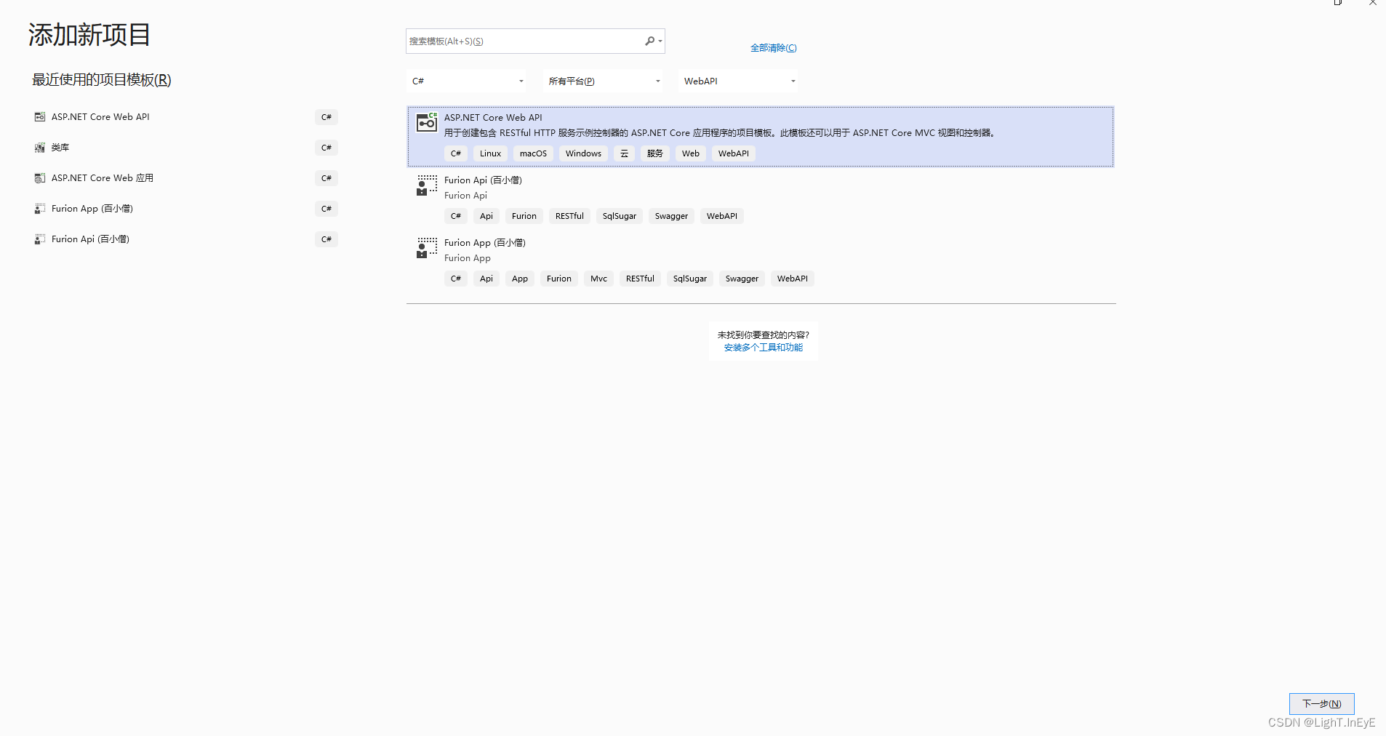Click the RESTful tag in Furion Api row
The width and height of the screenshot is (1386, 736).
pyautogui.click(x=569, y=216)
